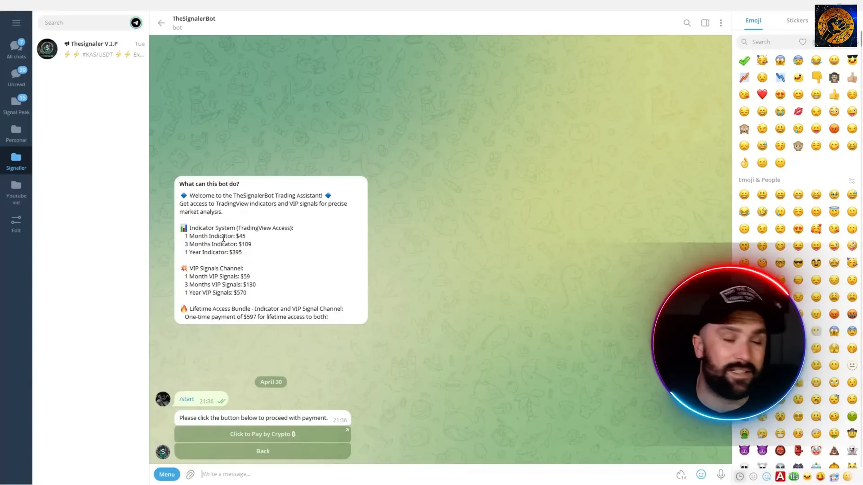Image resolution: width=863 pixels, height=485 pixels.
Task: Open sender avatar next to /start message
Action: [x=163, y=399]
